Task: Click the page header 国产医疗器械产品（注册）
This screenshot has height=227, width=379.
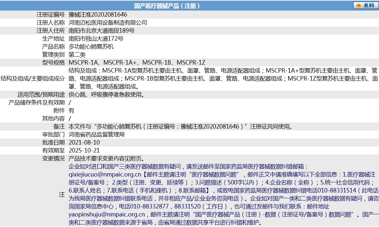Action: 167,6
